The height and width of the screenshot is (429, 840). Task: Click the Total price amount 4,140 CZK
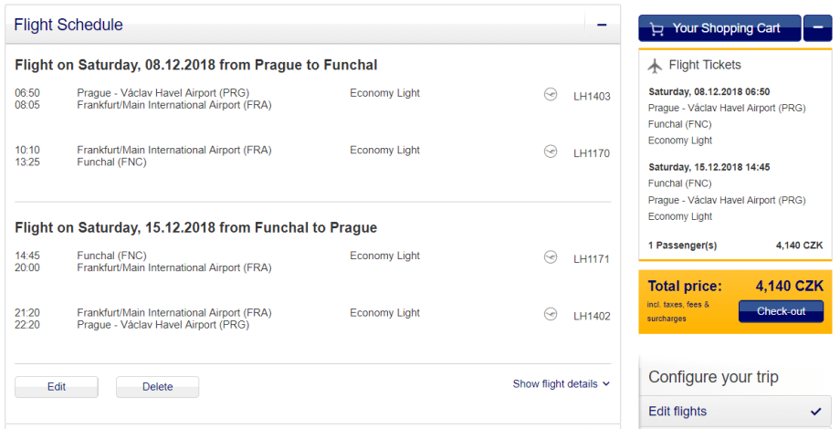tap(789, 286)
